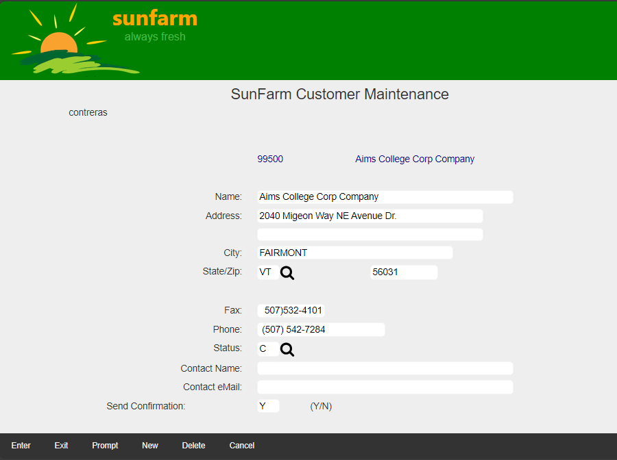Click the Status field containing C

tap(268, 349)
